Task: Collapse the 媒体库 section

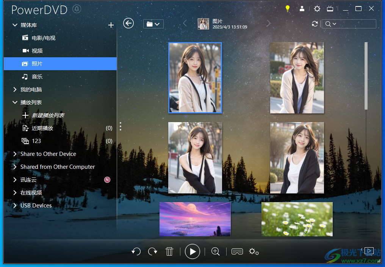Action: click(15, 25)
